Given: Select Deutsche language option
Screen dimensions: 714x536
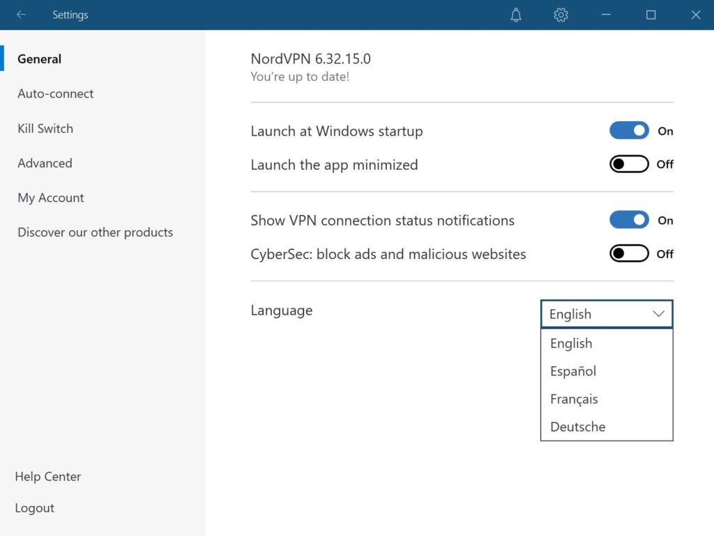Looking at the screenshot, I should click(607, 427).
